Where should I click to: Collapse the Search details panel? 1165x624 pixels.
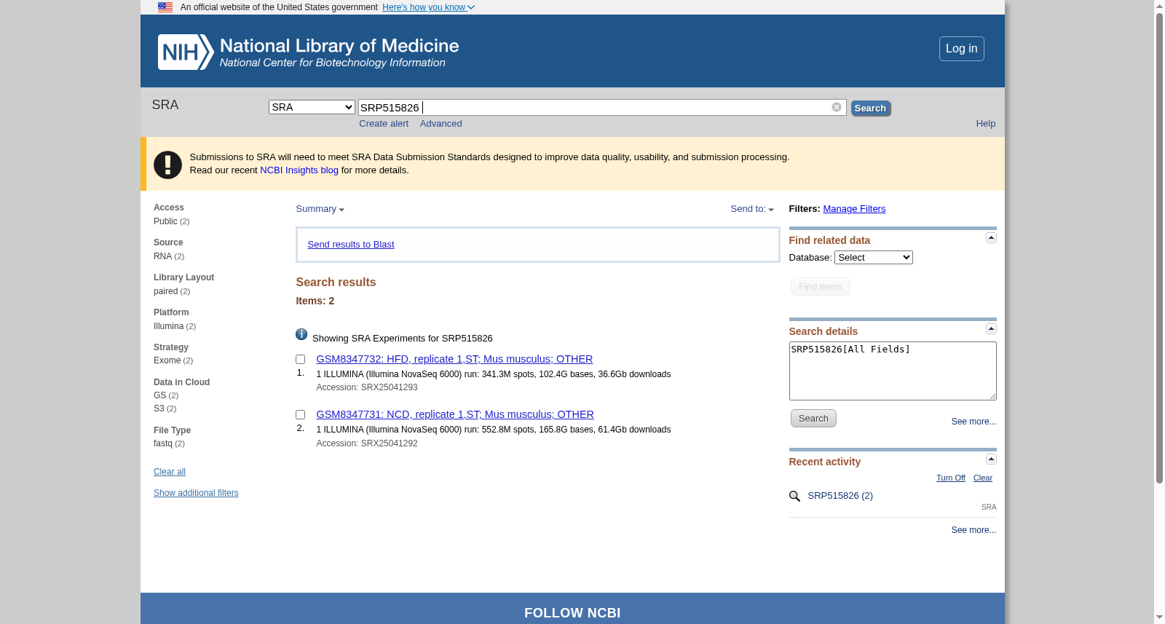(x=991, y=329)
